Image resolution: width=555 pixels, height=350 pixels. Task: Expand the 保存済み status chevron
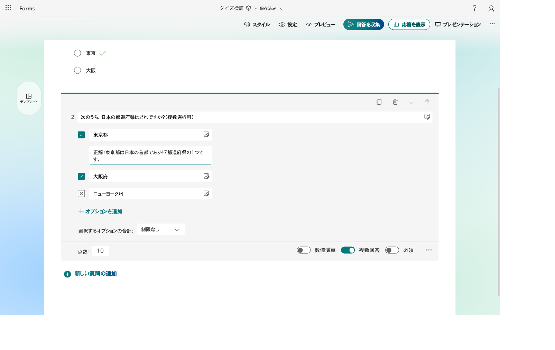point(281,9)
